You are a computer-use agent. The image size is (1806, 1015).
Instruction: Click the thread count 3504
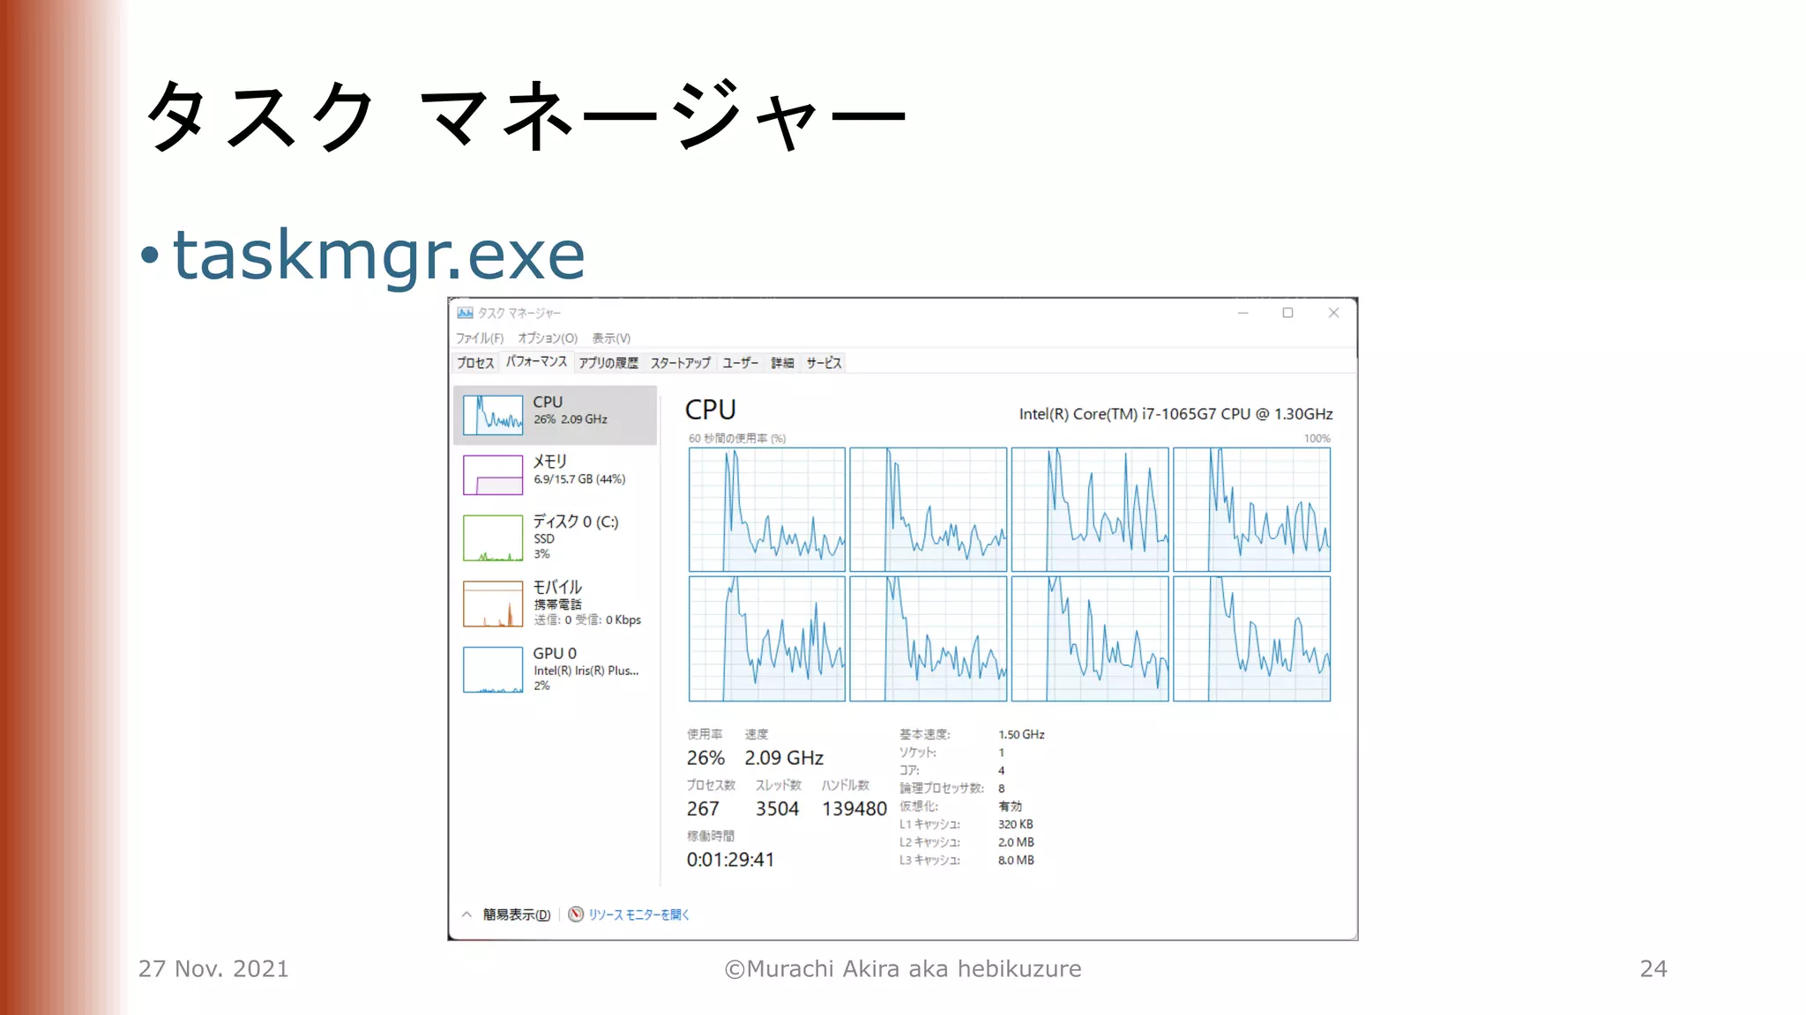pos(777,809)
